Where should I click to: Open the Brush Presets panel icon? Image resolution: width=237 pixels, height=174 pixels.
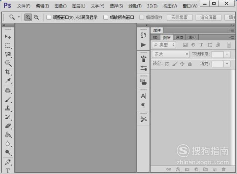click(x=144, y=59)
